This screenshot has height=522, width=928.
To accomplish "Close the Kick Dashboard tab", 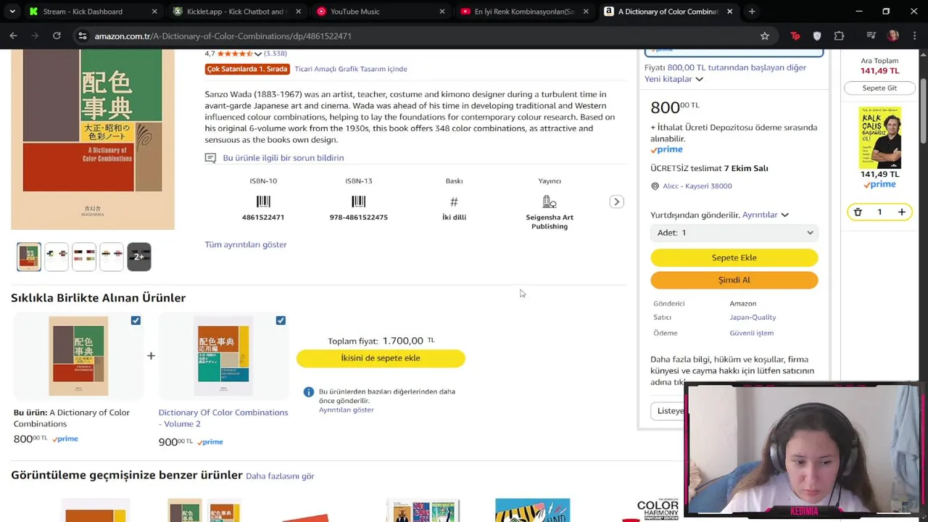I will [154, 12].
